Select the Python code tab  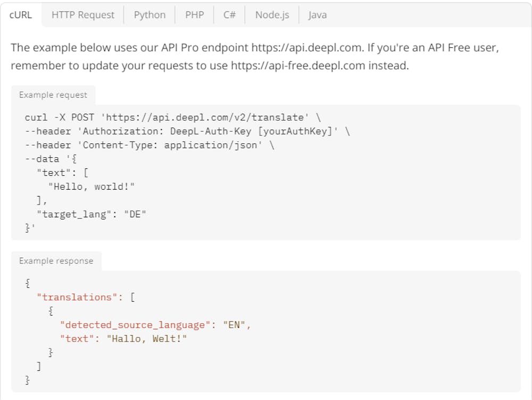tap(149, 15)
